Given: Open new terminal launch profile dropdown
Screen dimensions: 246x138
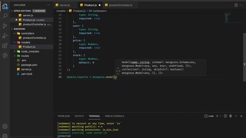Looking at the screenshot, I should pyautogui.click(x=220, y=116).
